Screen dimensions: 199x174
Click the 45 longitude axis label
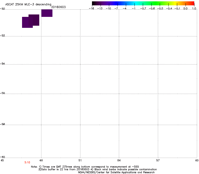pyautogui.click(x=2, y=160)
